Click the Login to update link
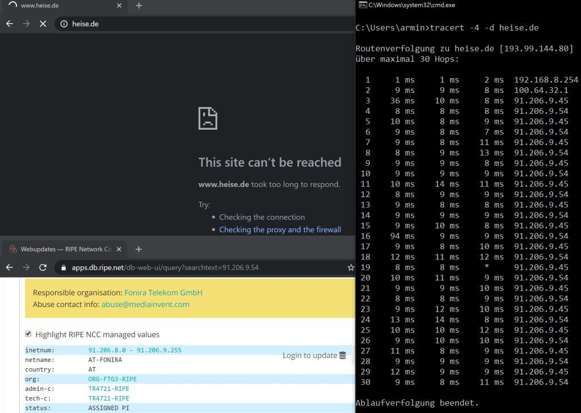 pyautogui.click(x=310, y=356)
